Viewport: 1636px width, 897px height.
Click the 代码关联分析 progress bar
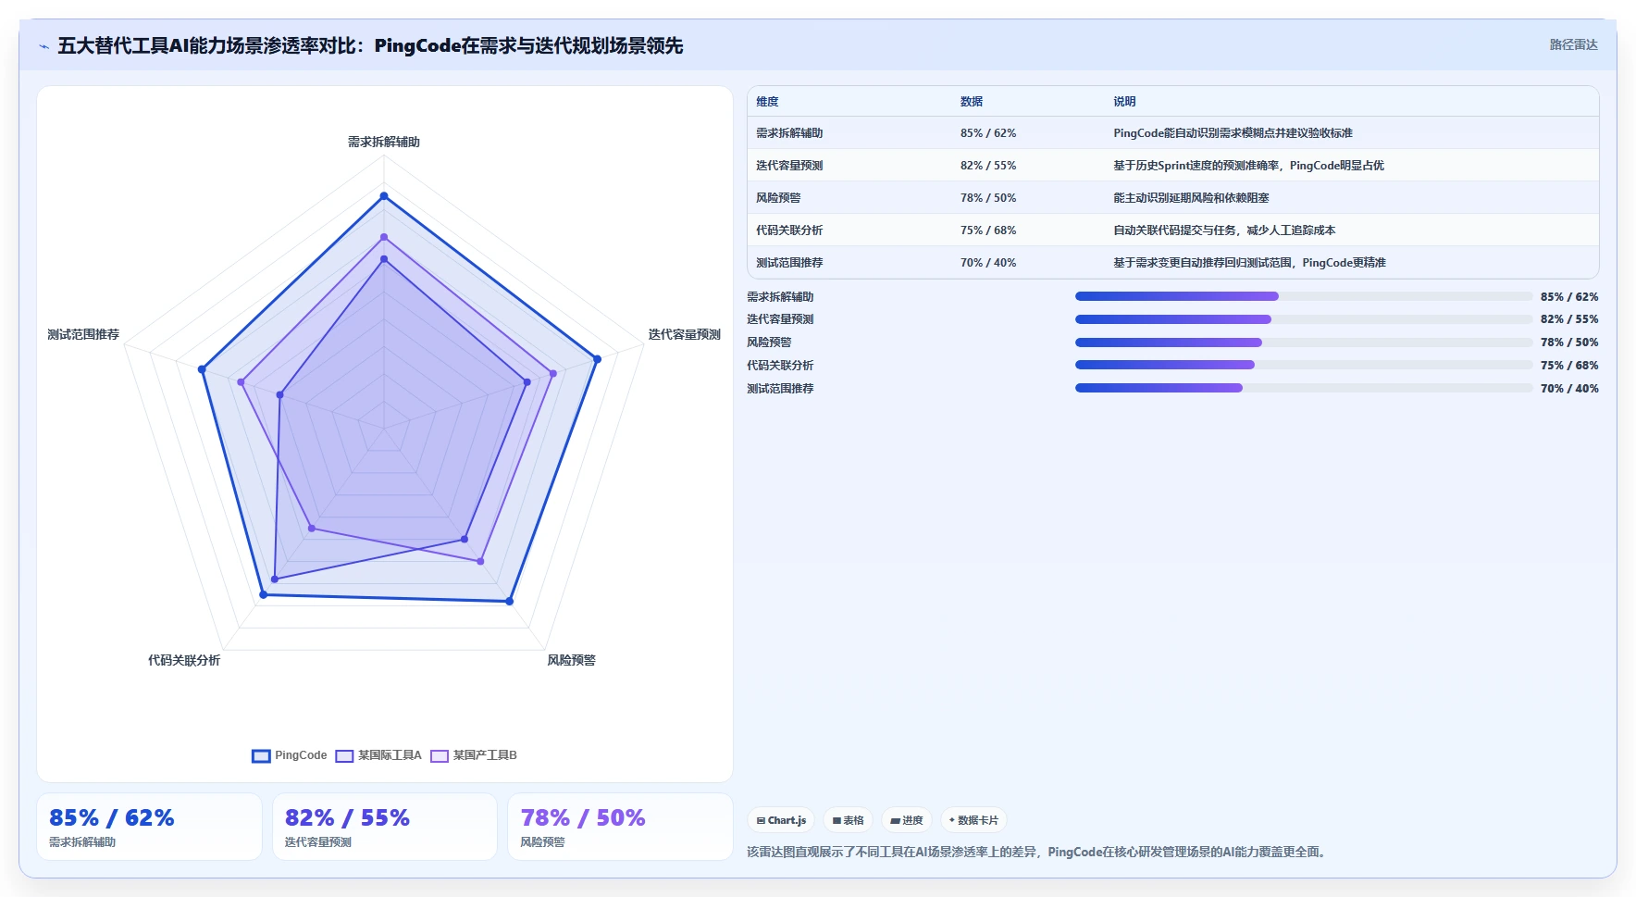pos(1304,365)
